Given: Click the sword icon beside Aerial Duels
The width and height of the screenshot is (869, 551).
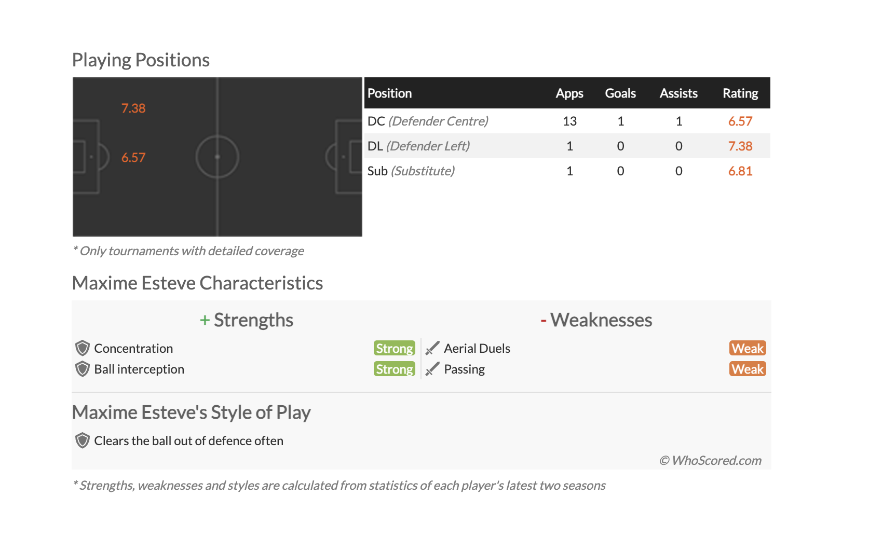Looking at the screenshot, I should tap(432, 348).
